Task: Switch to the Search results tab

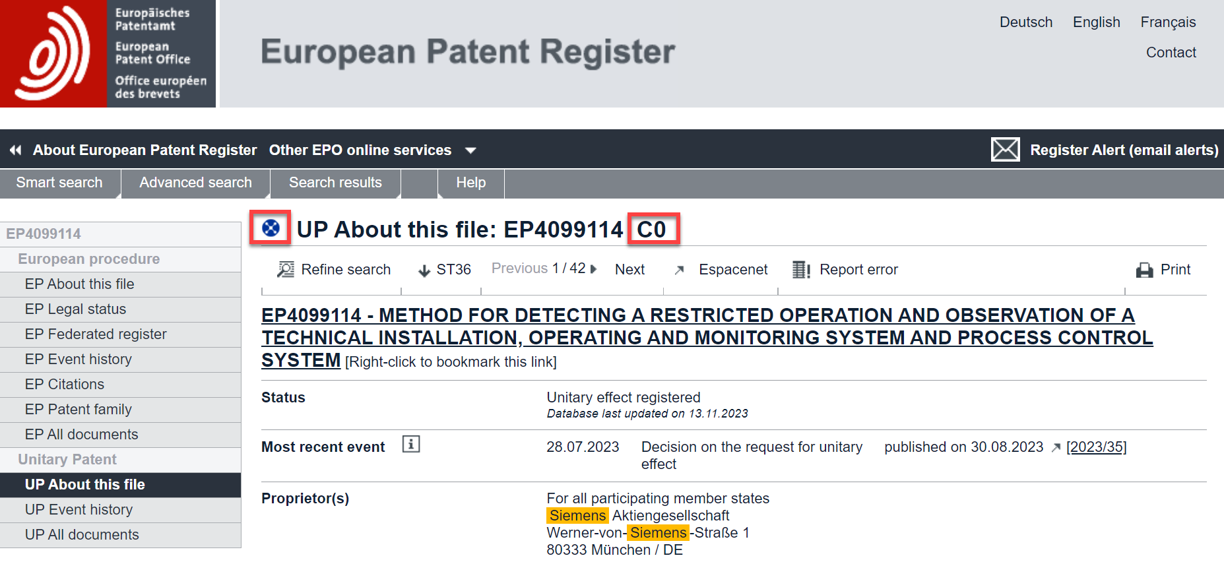Action: click(x=335, y=183)
